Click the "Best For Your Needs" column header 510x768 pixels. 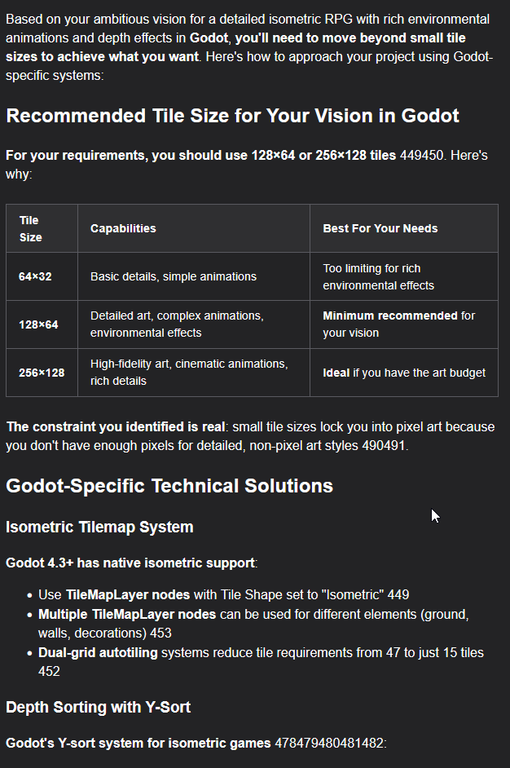coord(380,228)
